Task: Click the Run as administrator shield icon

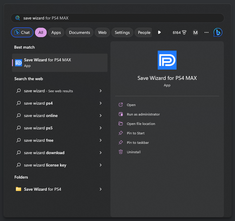Action: (120, 114)
